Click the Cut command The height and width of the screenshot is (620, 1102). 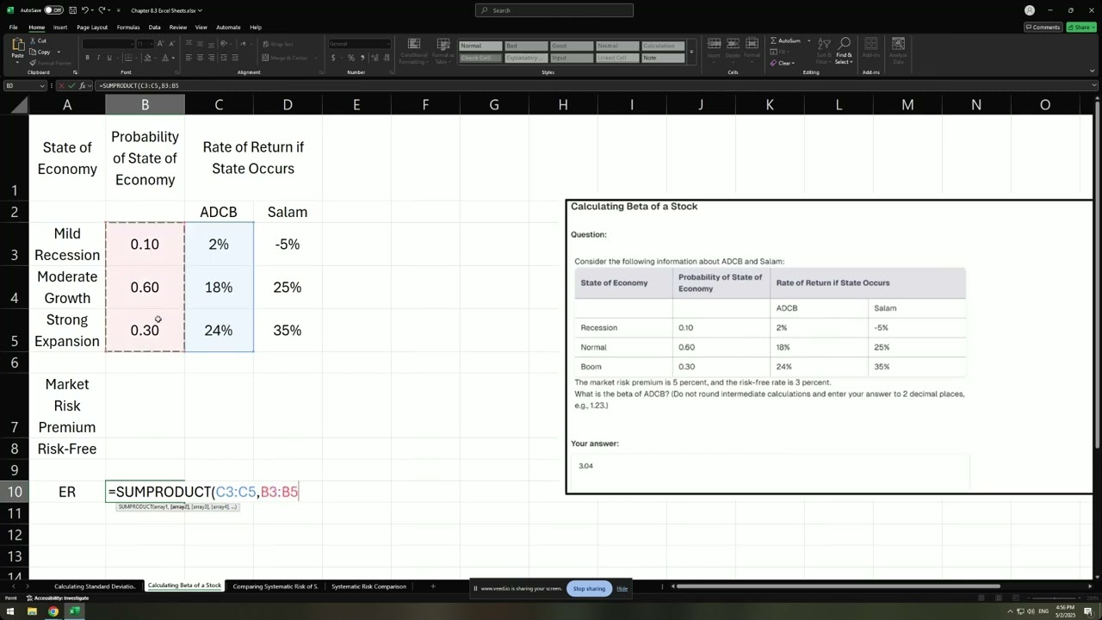[x=39, y=40]
